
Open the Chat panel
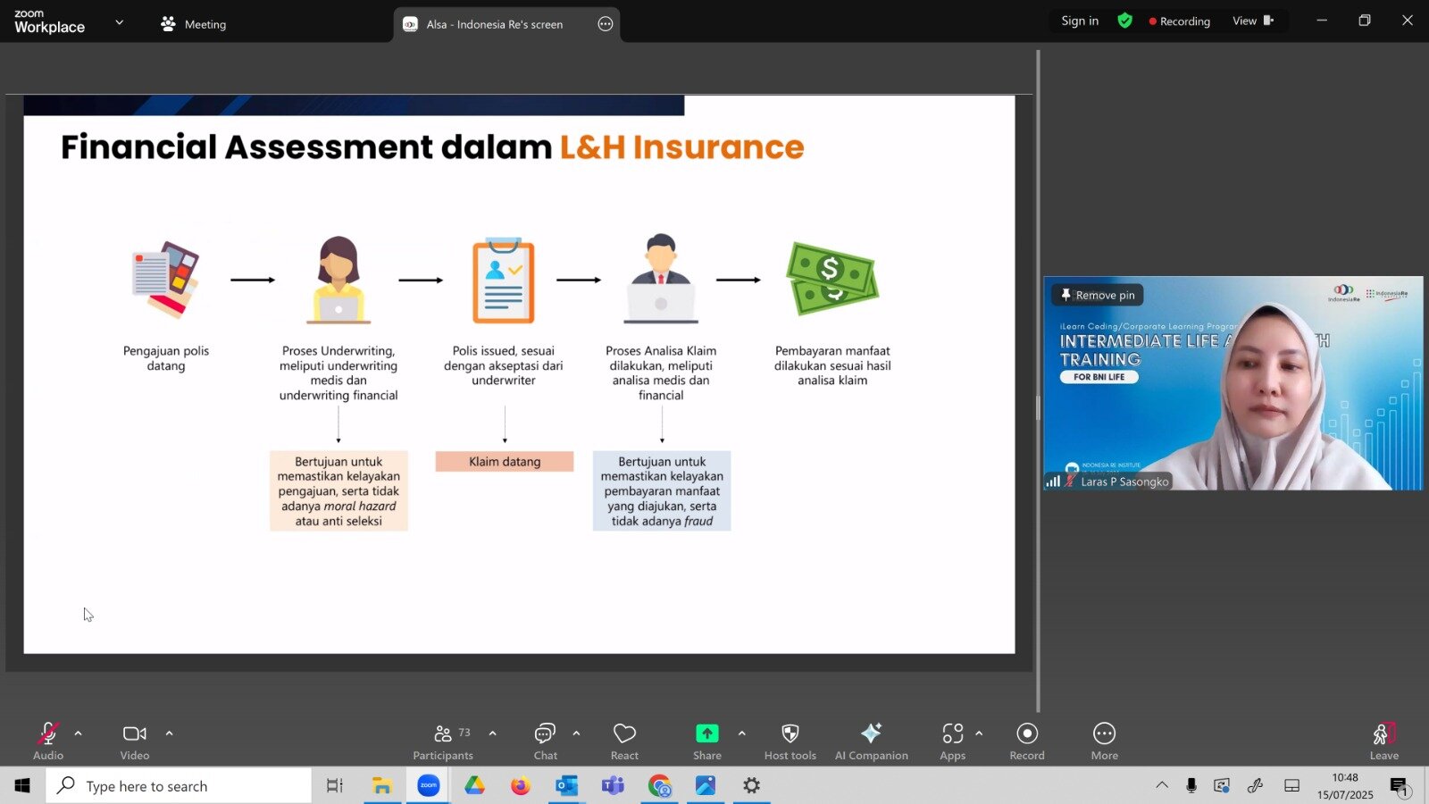click(x=545, y=741)
